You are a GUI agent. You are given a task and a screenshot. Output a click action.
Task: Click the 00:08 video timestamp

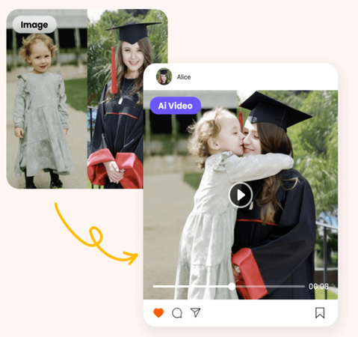point(318,286)
